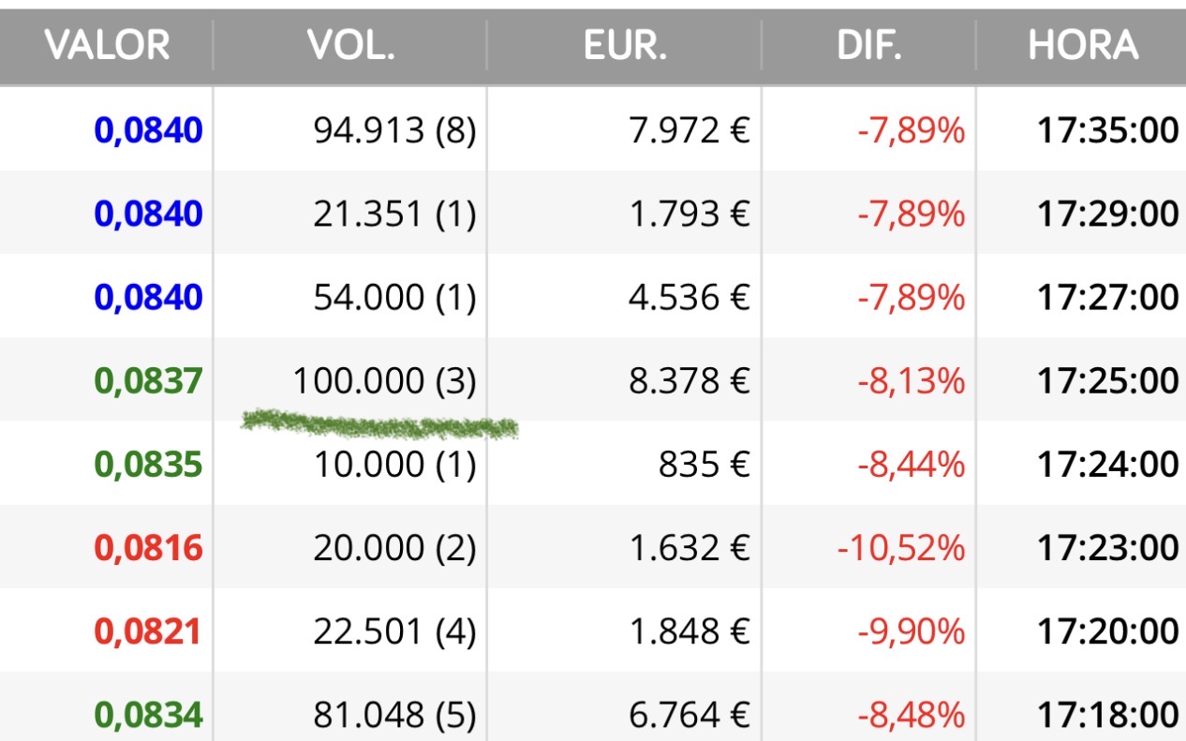Select the 94.913 (8) volume cell
The width and height of the screenshot is (1186, 741).
pyautogui.click(x=394, y=130)
